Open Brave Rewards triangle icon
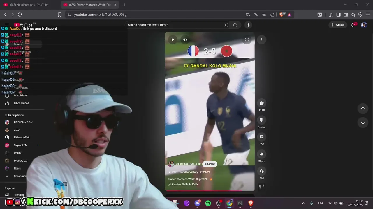The image size is (373, 209). point(289,15)
